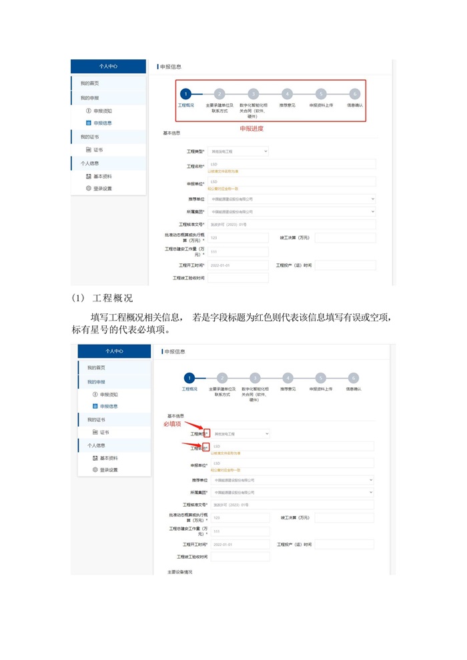The image size is (467, 660).
Task: Select step 5 申报资料上传 circle in second screenshot
Action: [320, 378]
